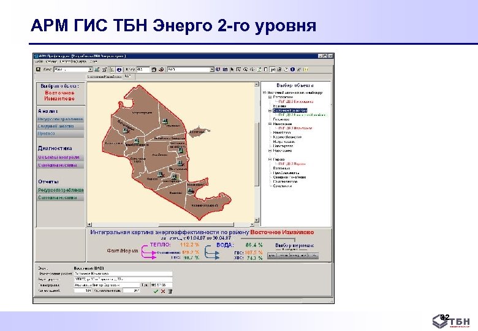This screenshot has width=478, height=331.
Task: Open Самодиагностика under Отчеты
Action: click(x=60, y=198)
